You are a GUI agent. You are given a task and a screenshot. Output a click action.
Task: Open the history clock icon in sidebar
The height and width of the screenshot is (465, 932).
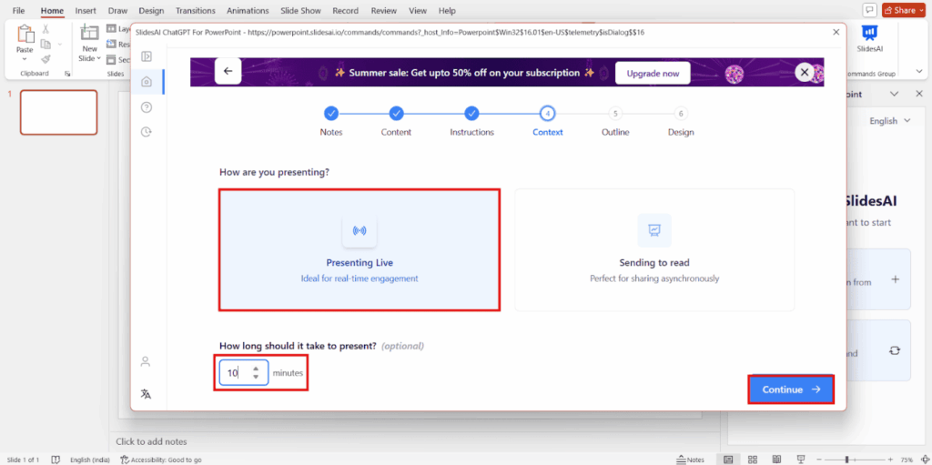146,132
